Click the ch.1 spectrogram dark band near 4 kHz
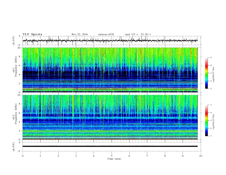 [x=110, y=74]
